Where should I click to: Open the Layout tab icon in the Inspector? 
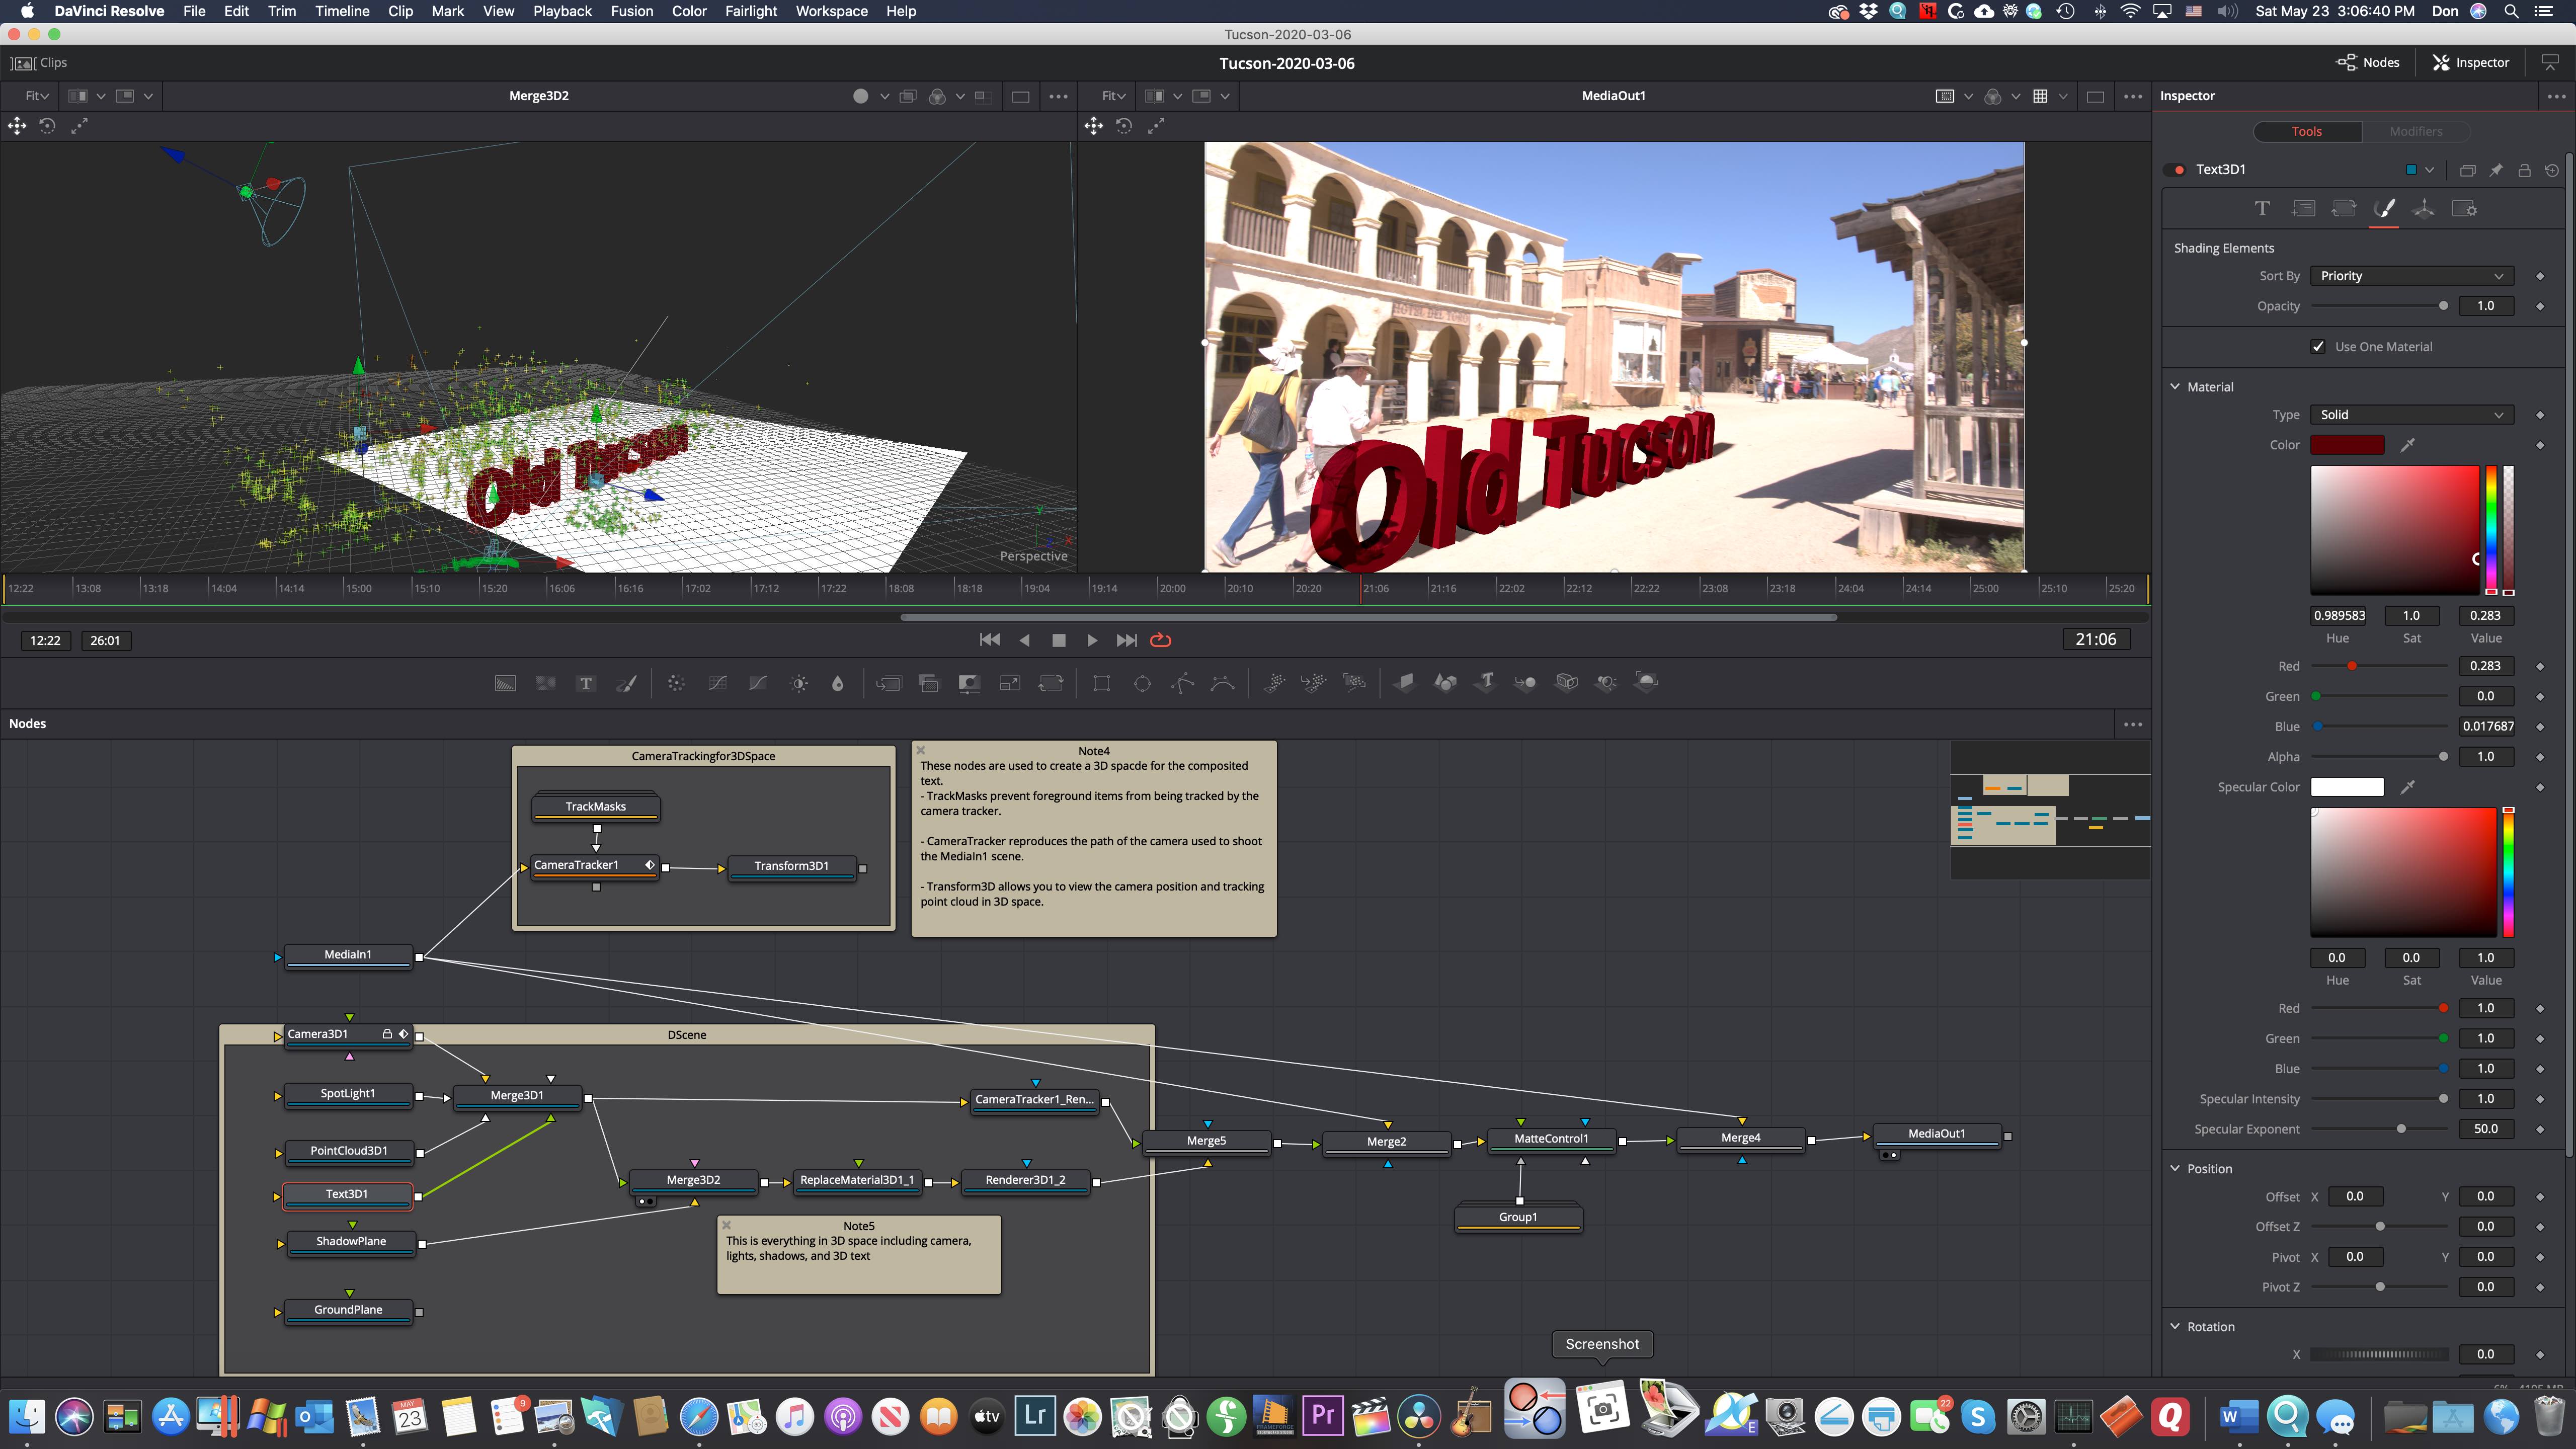point(2304,208)
